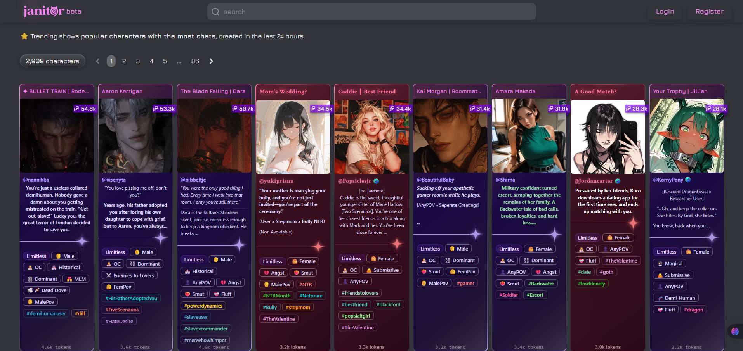Click chat count 28.1k badge
The height and width of the screenshot is (351, 743).
coord(715,109)
